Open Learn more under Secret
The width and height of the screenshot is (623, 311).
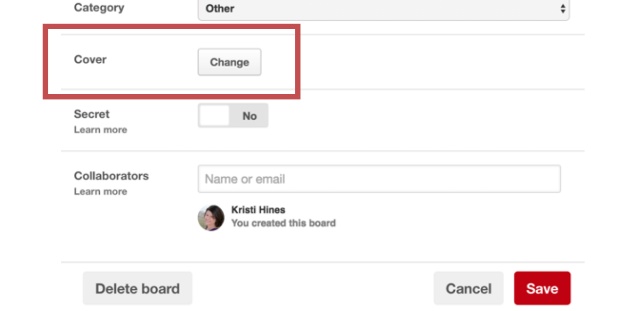click(x=100, y=130)
